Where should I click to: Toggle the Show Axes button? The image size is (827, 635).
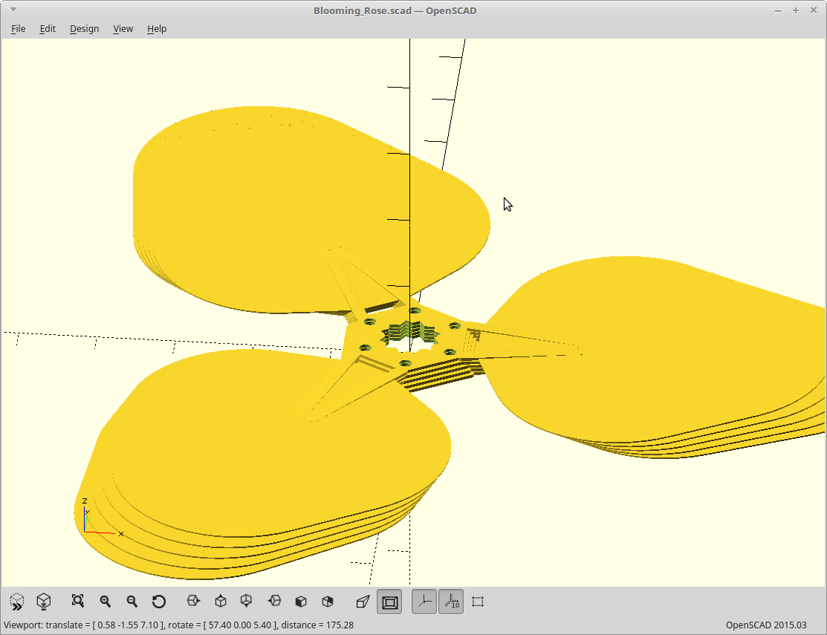(424, 602)
